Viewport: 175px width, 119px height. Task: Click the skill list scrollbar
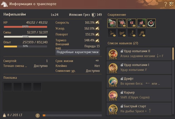click(x=173, y=54)
